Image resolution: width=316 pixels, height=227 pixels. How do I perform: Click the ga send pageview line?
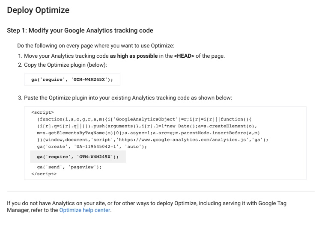pyautogui.click(x=69, y=167)
